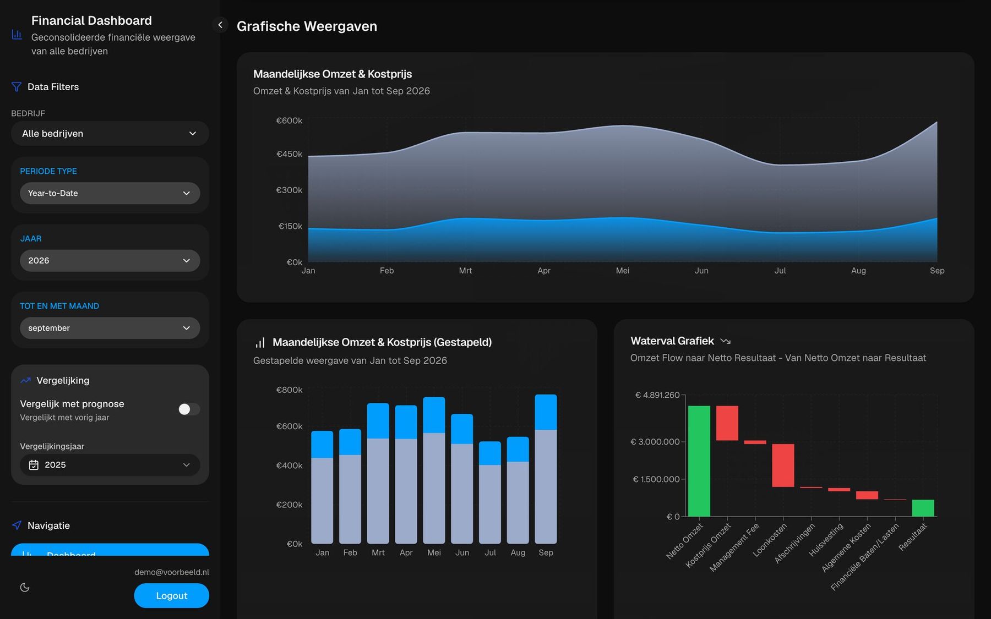Click the red Loonkosten waterfall bar
Screen dimensions: 991x619
coord(783,465)
